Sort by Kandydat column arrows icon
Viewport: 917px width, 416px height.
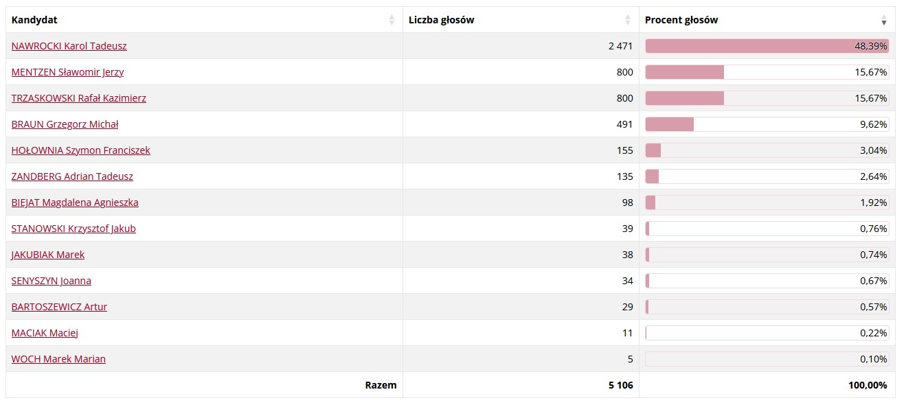[392, 20]
